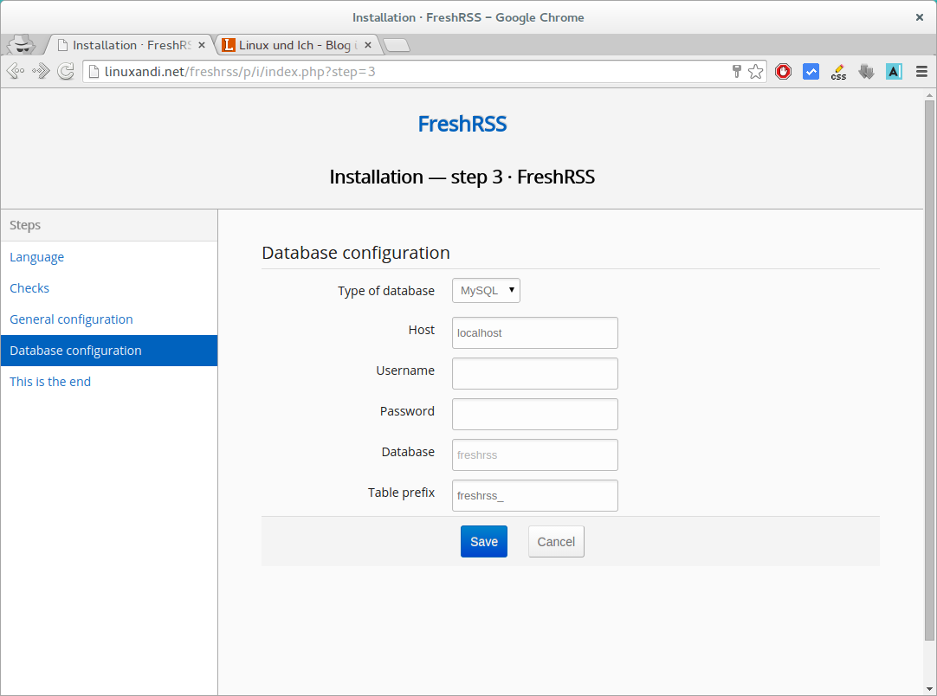937x696 pixels.
Task: Click the blue checkmark extension icon
Action: [811, 72]
